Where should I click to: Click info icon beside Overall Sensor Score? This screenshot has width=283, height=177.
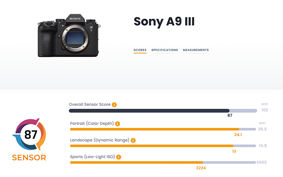(x=114, y=105)
